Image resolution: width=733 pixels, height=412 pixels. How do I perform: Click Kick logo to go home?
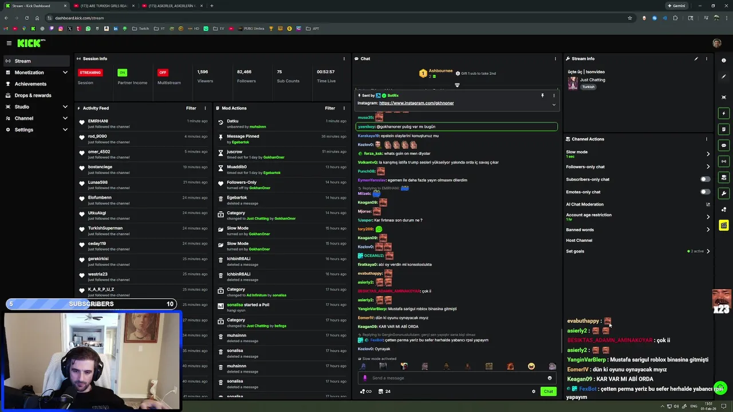tap(31, 43)
